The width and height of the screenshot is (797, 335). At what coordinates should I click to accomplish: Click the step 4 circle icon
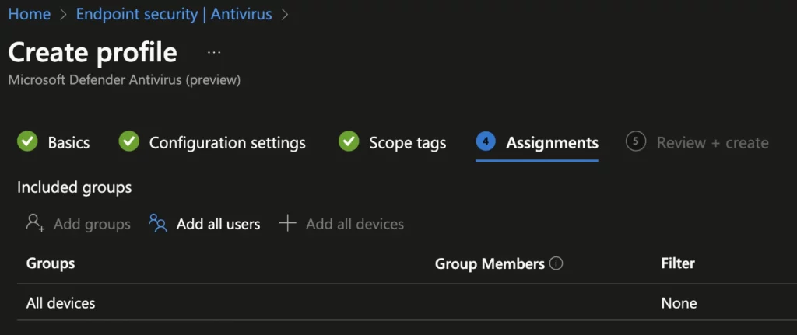[486, 141]
